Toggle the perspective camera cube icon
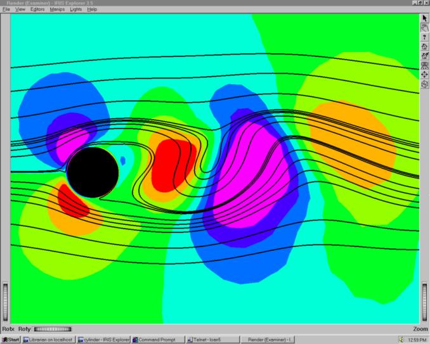 [424, 84]
